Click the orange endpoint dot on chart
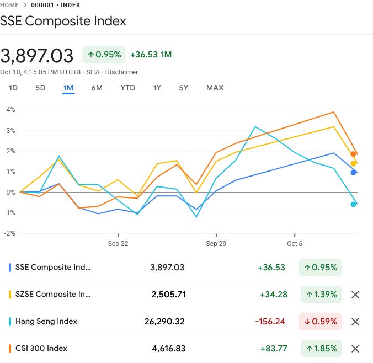 tap(353, 154)
